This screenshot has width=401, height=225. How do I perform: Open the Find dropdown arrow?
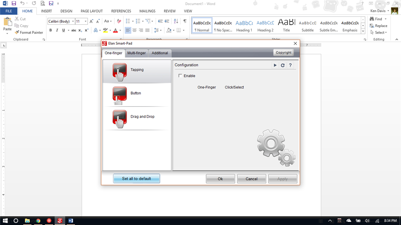[385, 19]
